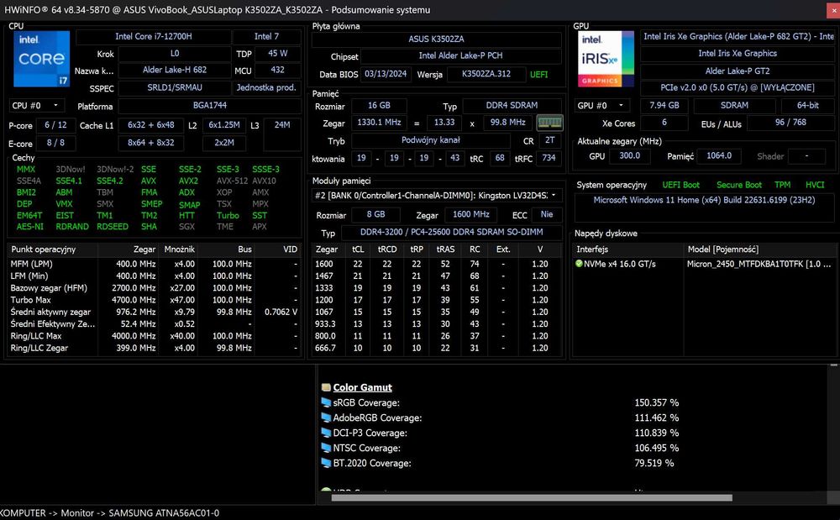Click the HVCI label

tap(814, 185)
